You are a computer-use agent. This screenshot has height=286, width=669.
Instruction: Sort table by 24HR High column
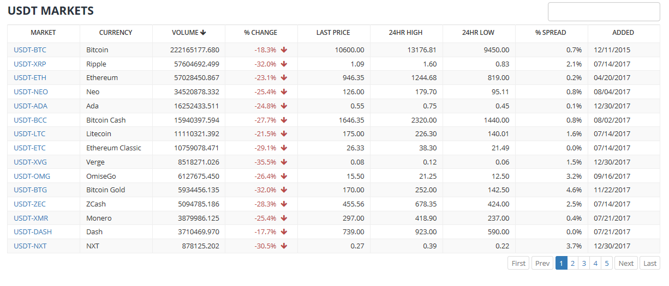click(x=405, y=33)
